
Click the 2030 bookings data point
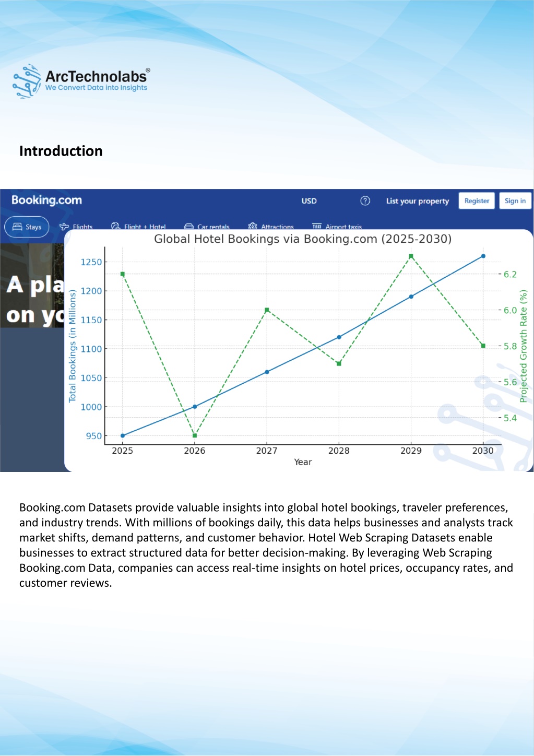[483, 256]
